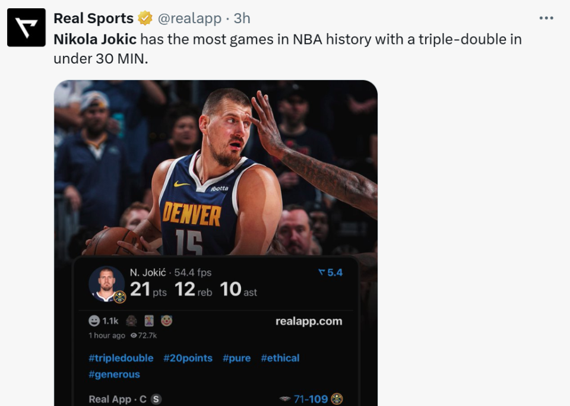This screenshot has width=570, height=406.
Task: Select the #20points hashtag
Action: pos(188,358)
